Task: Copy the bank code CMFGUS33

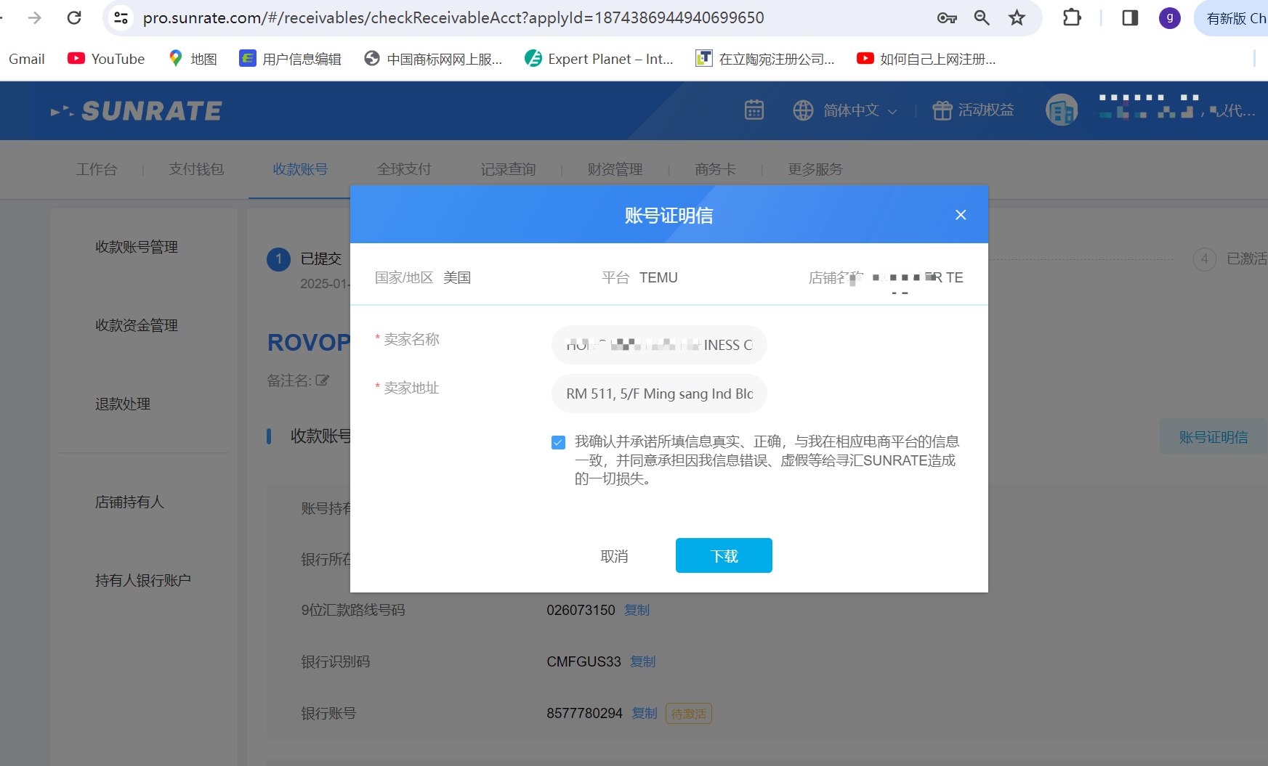Action: 642,661
